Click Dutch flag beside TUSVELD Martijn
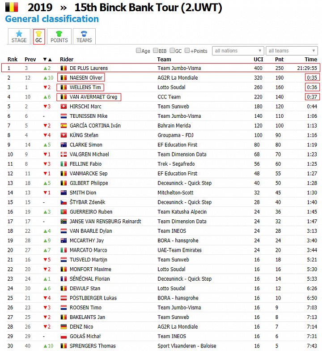Screen dimensions: 322x351 pos(64,260)
